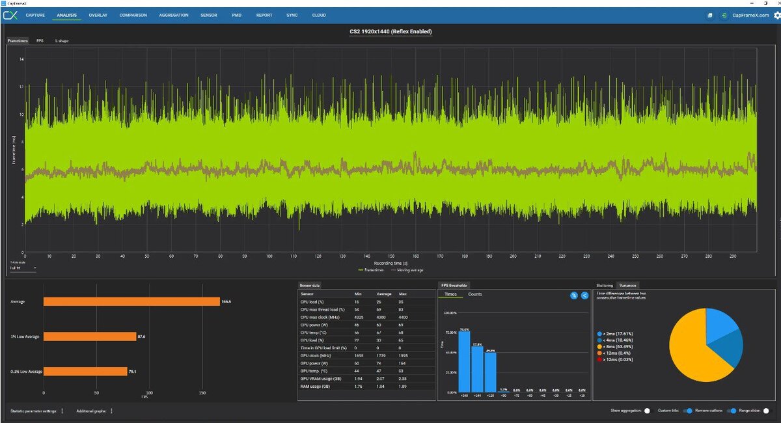Click the 'RAM usage (GB)' sensor row
Screen dimensions: 781x423
click(366, 387)
